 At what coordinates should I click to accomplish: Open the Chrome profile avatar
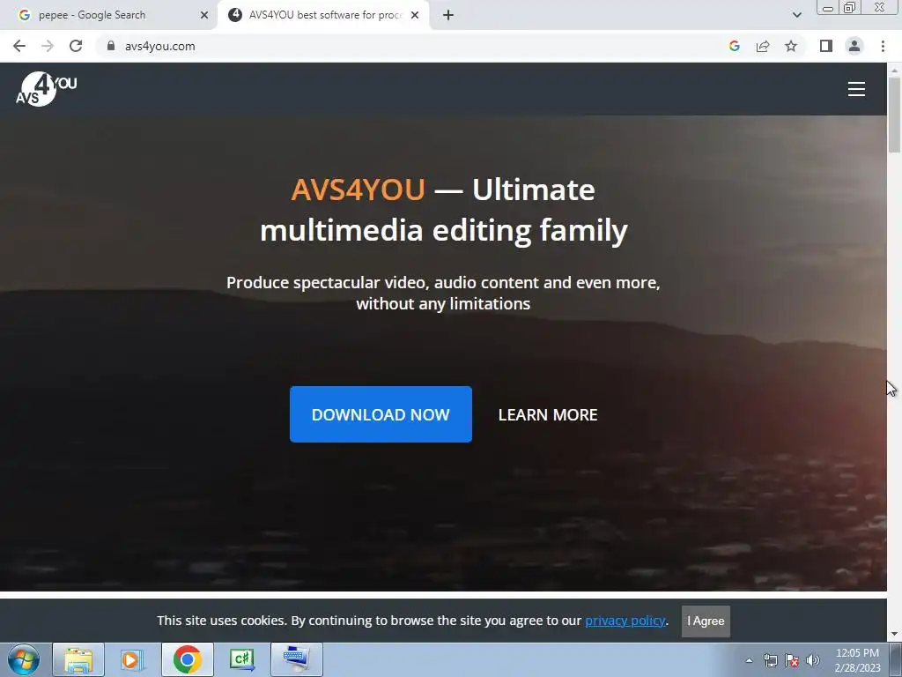(x=854, y=46)
